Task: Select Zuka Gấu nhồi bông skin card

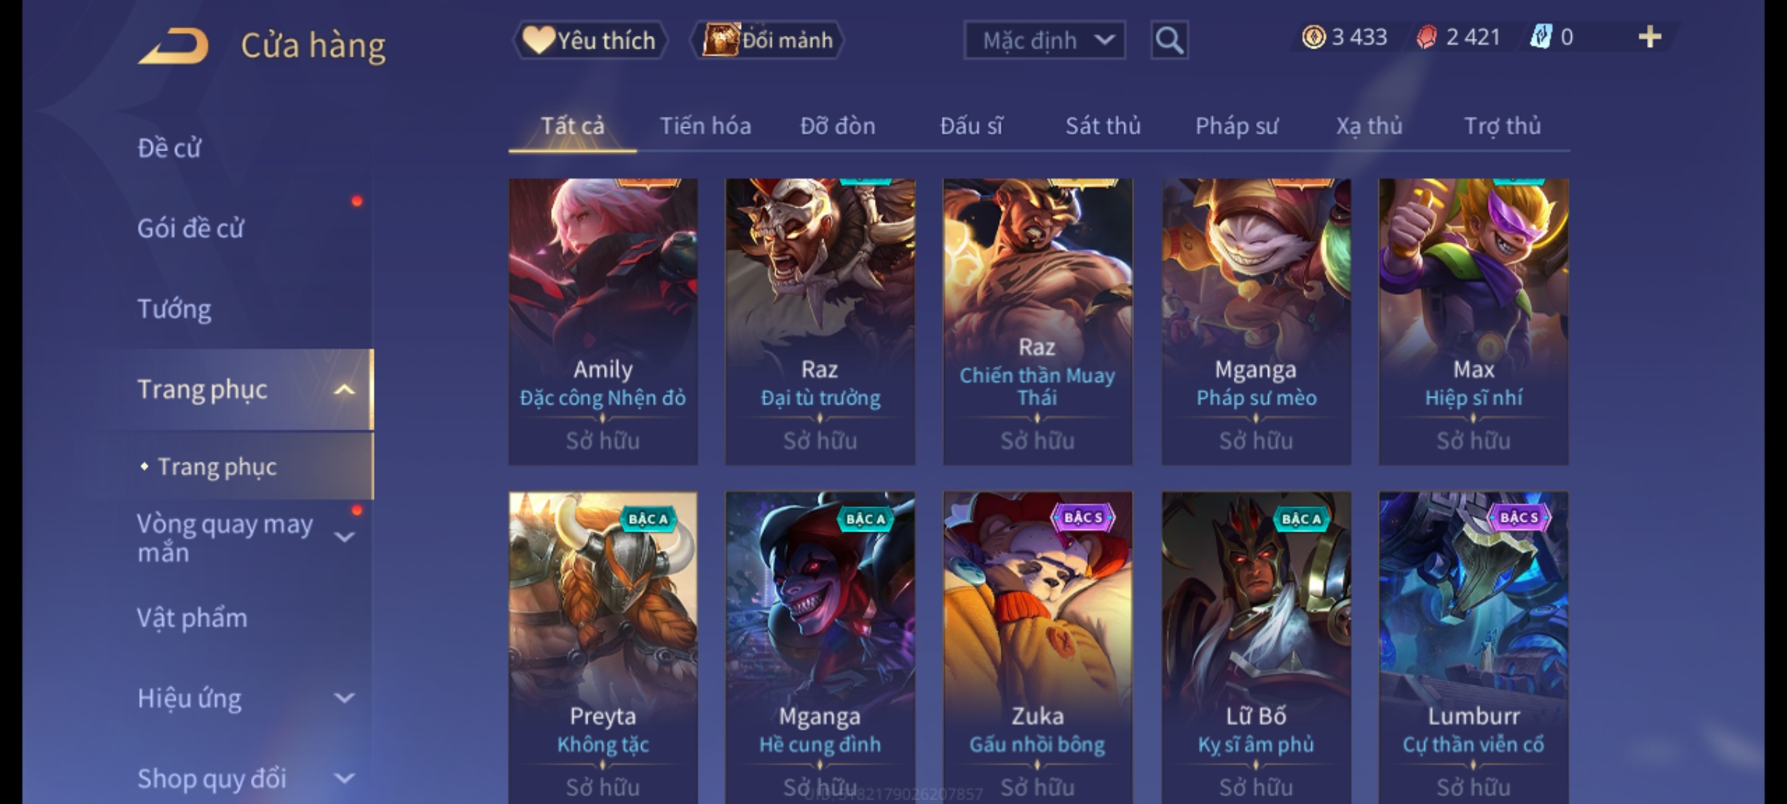Action: pos(1038,648)
